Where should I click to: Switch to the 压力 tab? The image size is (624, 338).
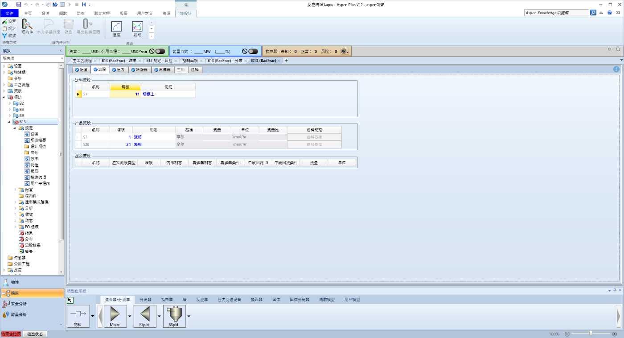tap(118, 70)
